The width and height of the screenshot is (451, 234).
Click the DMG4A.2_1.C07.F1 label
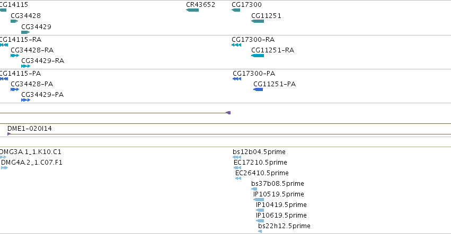(32, 163)
